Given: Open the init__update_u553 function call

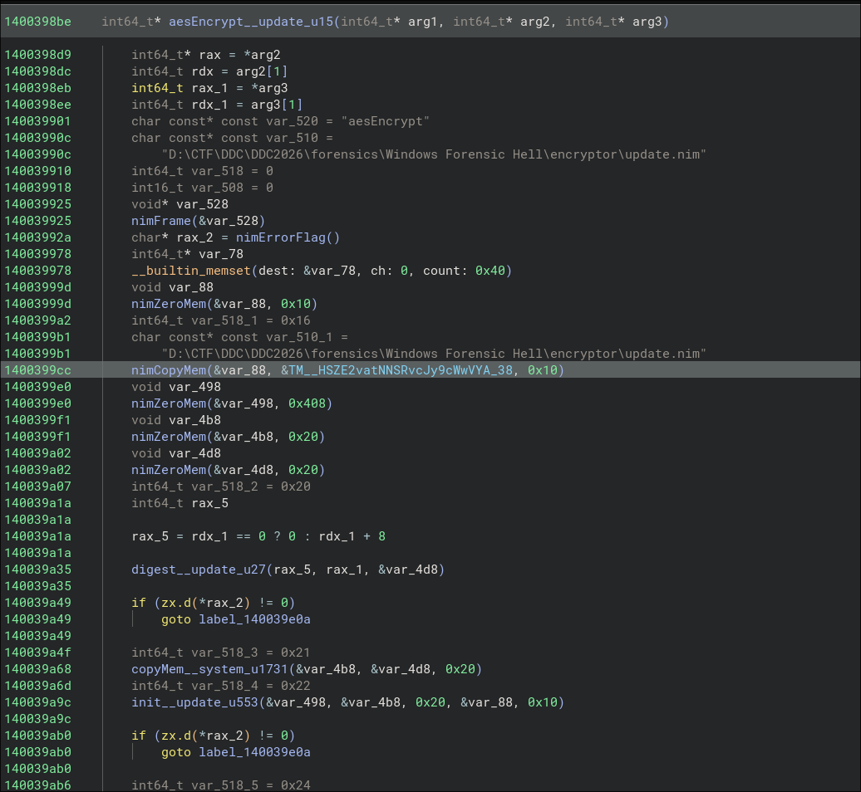Looking at the screenshot, I should (194, 702).
